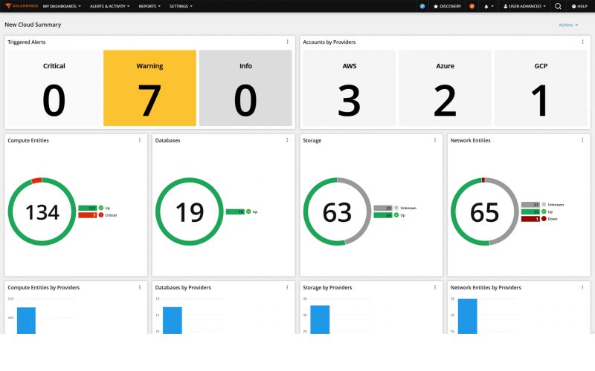
Task: Click the AWS accounts tile
Action: [x=349, y=88]
